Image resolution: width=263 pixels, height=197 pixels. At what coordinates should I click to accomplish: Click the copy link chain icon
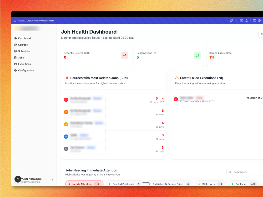tap(231, 20)
